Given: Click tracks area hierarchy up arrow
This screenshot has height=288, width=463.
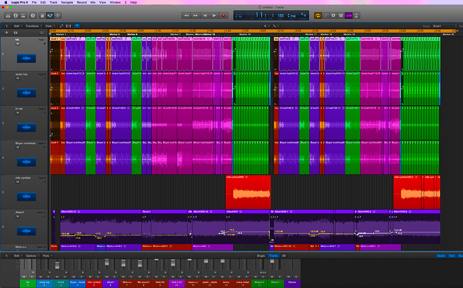Looking at the screenshot, I should 6,26.
